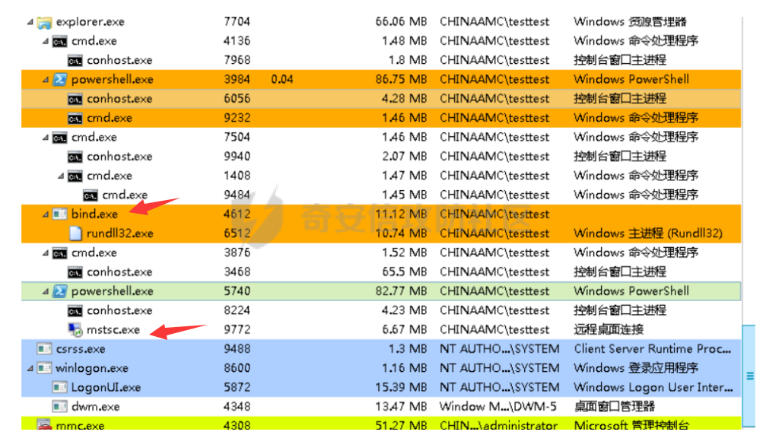Click the bind.exe process icon
The height and width of the screenshot is (435, 766).
point(59,214)
